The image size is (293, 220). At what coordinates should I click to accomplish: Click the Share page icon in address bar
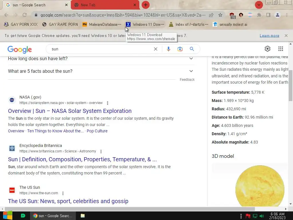tap(211, 15)
